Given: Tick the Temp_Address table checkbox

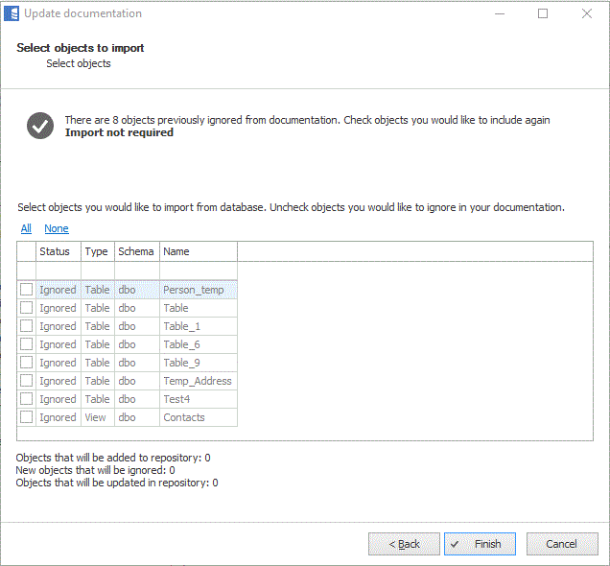Looking at the screenshot, I should [x=27, y=381].
